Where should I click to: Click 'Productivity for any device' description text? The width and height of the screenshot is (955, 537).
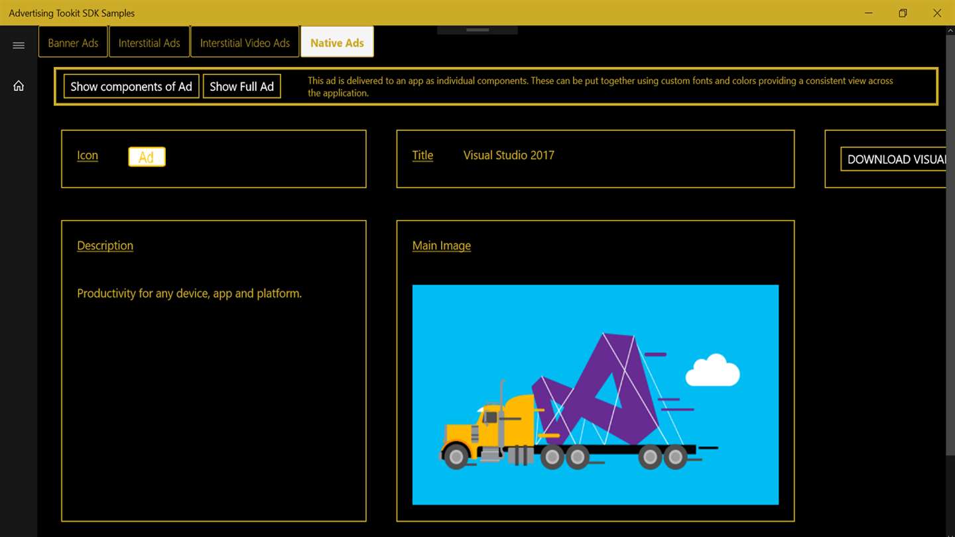(189, 293)
